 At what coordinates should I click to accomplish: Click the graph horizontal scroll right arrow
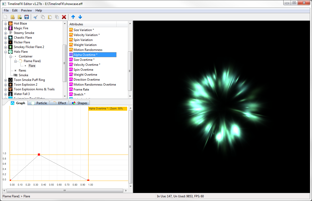(x=126, y=191)
